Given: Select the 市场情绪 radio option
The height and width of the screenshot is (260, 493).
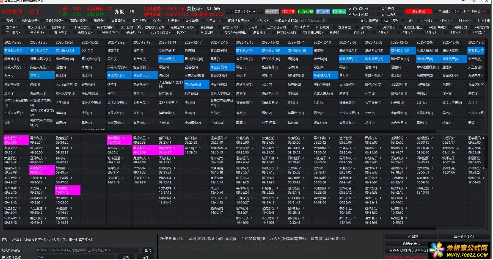Looking at the screenshot, I should tap(51, 33).
